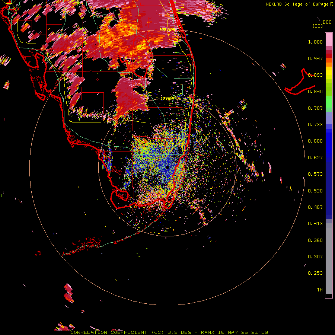This screenshot has height=335, width=335.
Task: Click the 0.733 legend value
Action: point(315,125)
